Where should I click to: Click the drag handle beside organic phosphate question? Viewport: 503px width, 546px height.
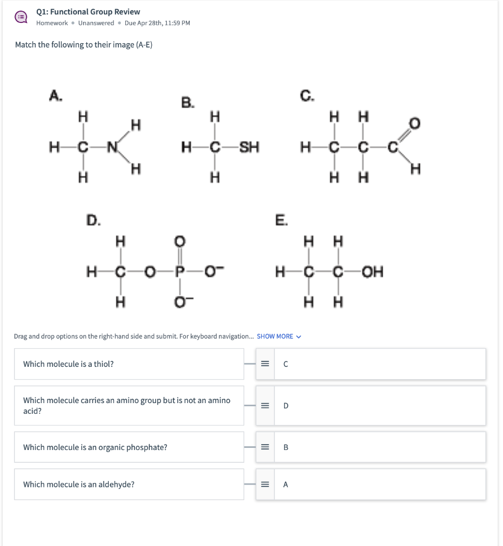pyautogui.click(x=264, y=447)
